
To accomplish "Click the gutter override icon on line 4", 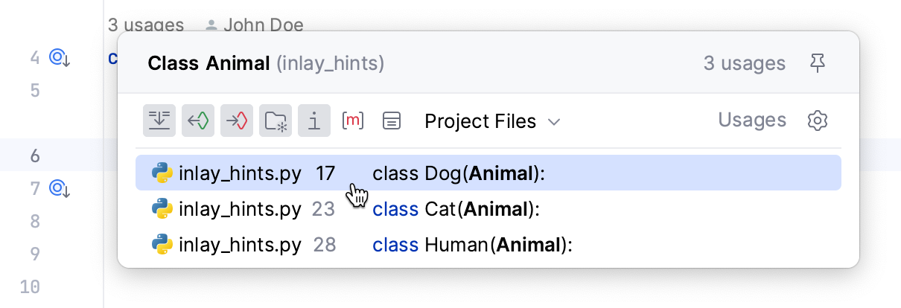I will pyautogui.click(x=60, y=57).
